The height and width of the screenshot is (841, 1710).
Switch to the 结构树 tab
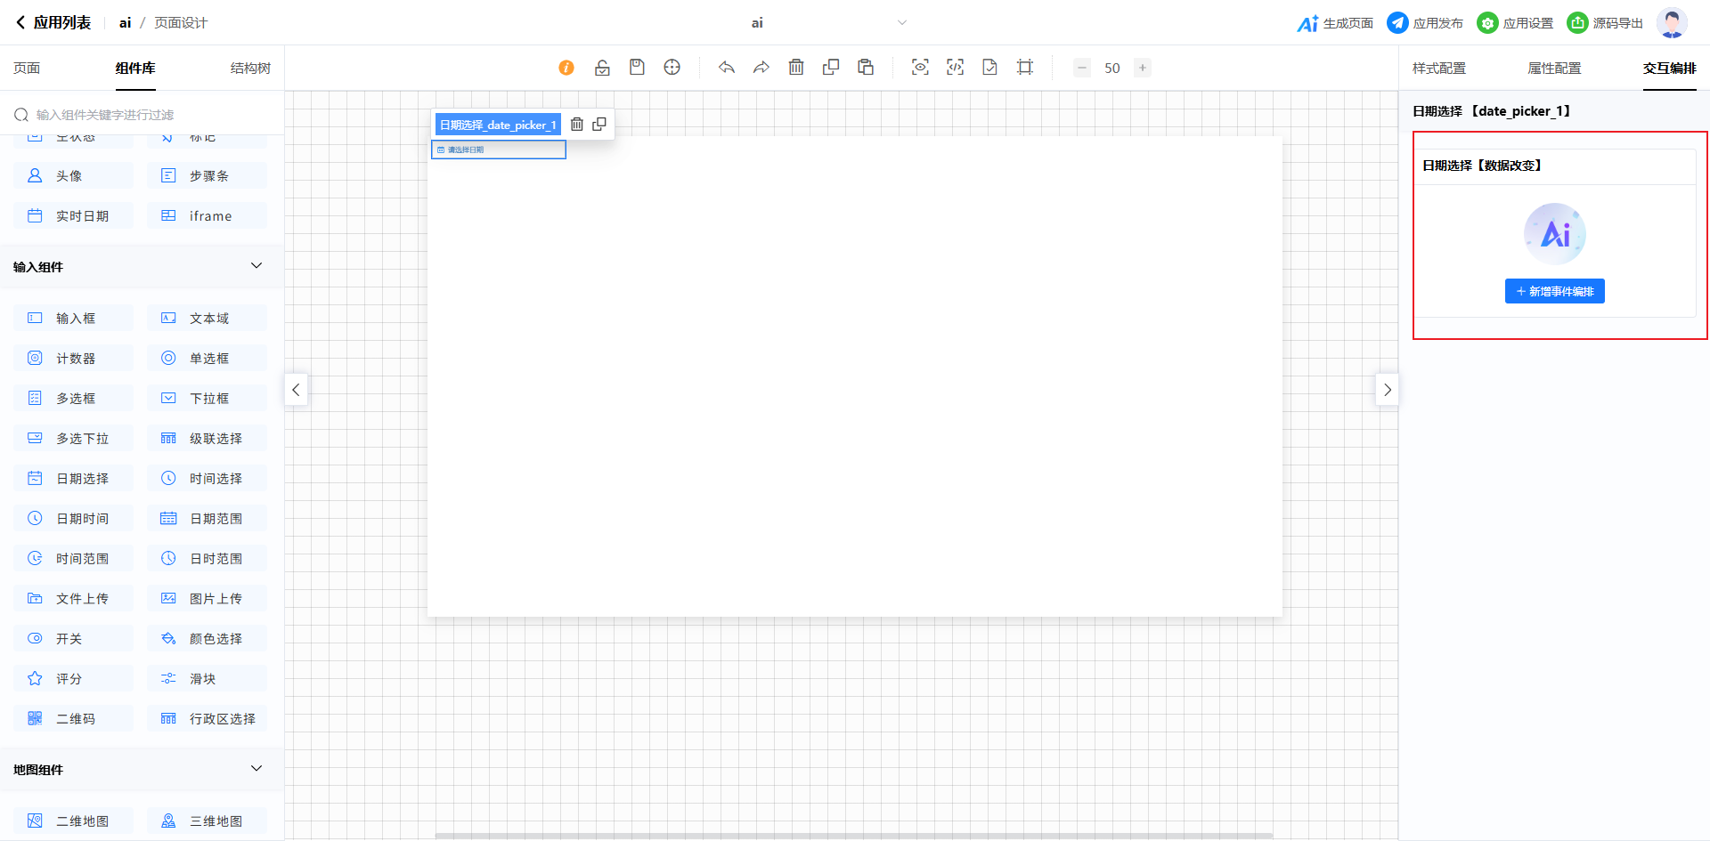tap(250, 69)
